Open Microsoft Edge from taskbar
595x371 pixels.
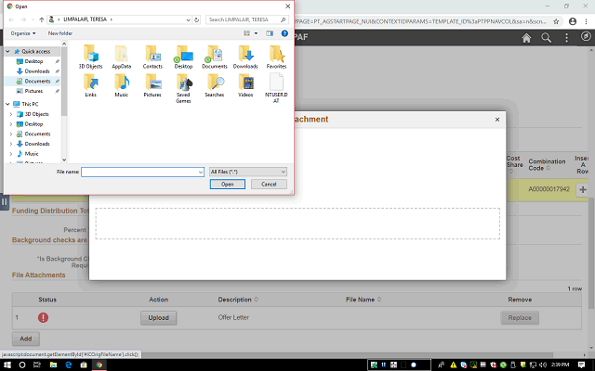(x=69, y=365)
